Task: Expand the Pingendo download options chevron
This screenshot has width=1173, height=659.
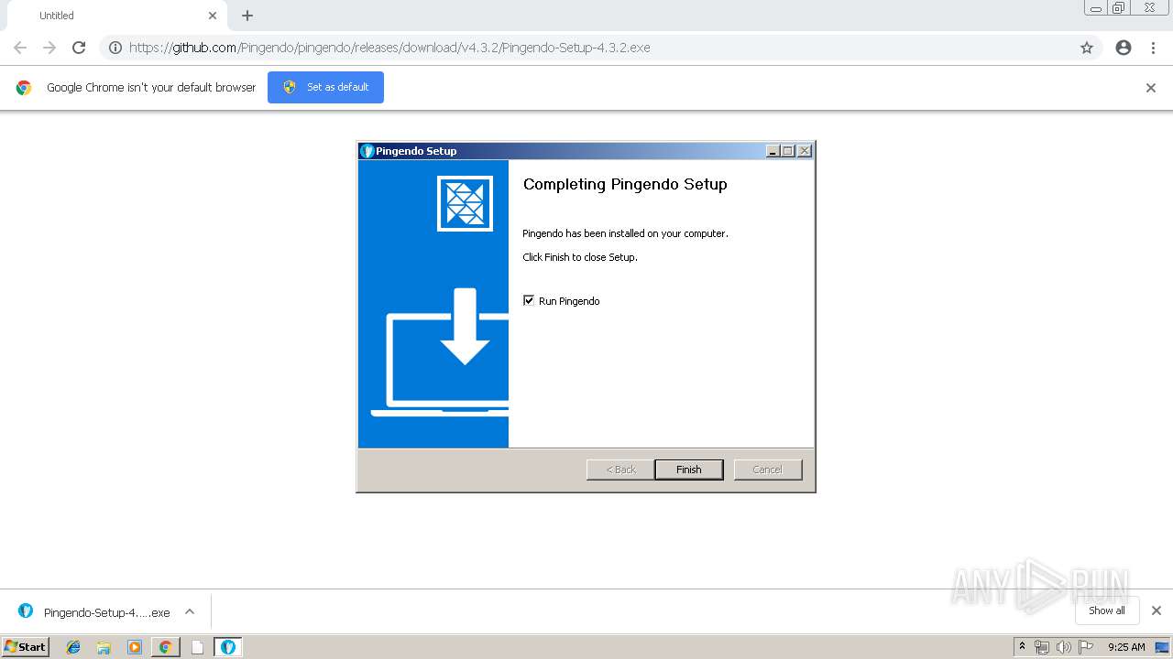Action: 190,611
